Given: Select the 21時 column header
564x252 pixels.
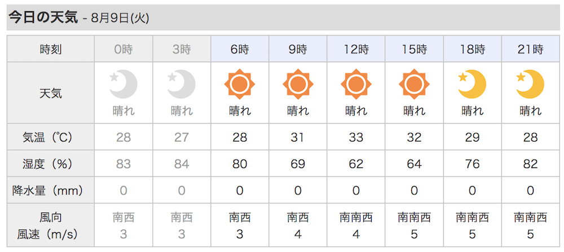Looking at the screenshot, I should 530,50.
